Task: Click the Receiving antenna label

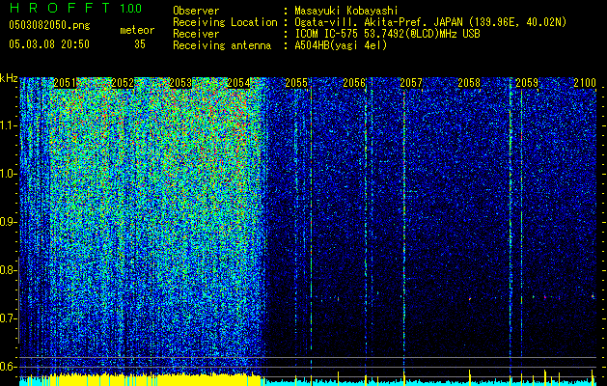Action: [222, 45]
